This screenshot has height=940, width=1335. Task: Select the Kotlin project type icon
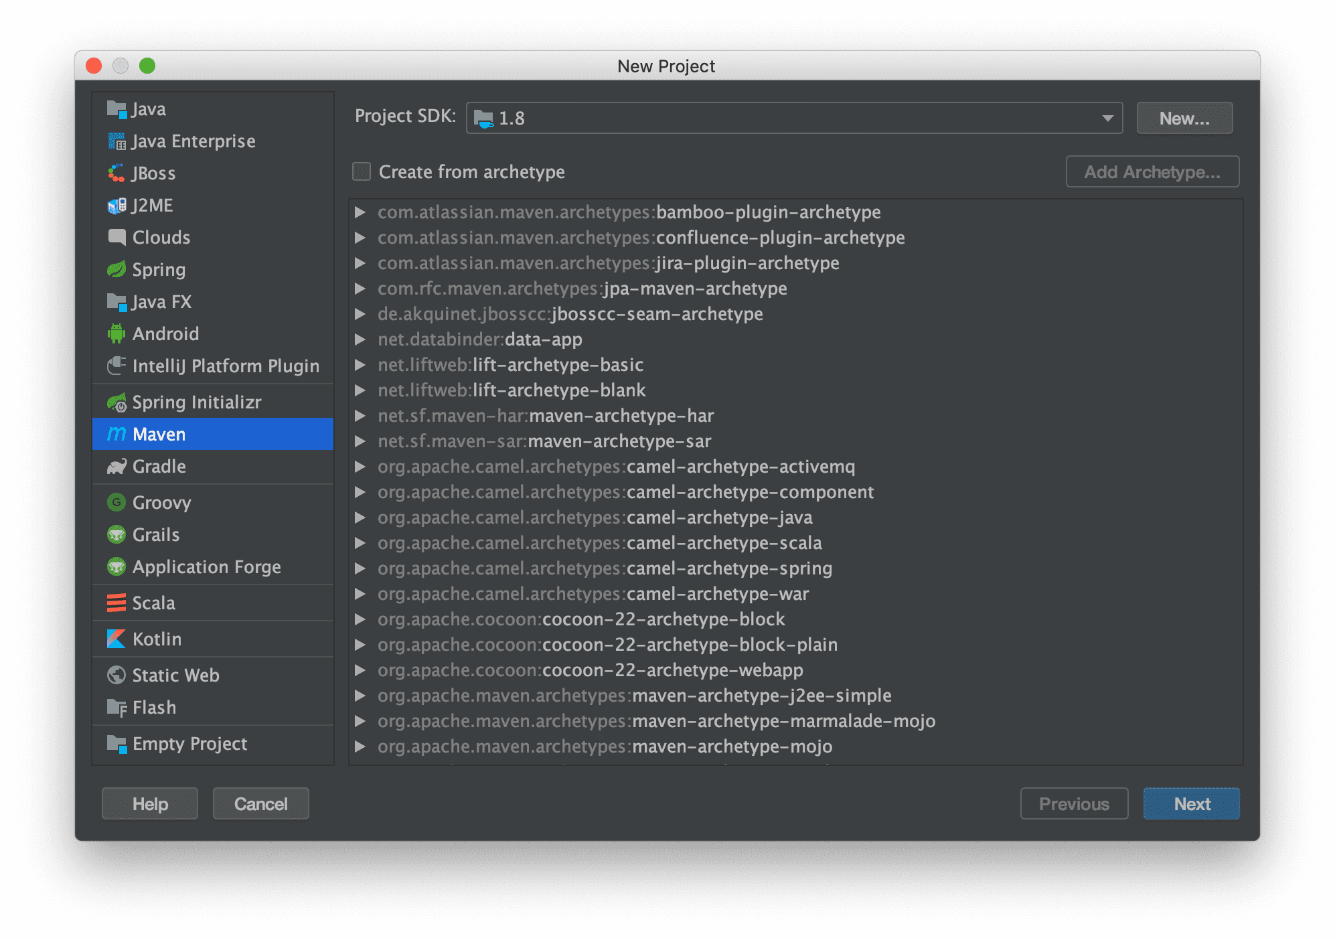115,640
